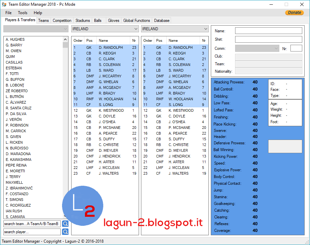Screen dimensions: 310x245
Task: Select PEPE REINA in the player list
Action: click(x=16, y=165)
